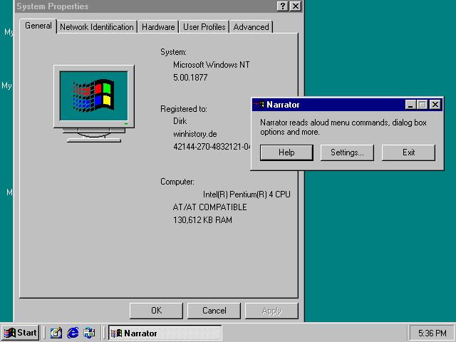This screenshot has height=342, width=456.
Task: Click the Show Desktop quick launch icon
Action: pos(56,333)
